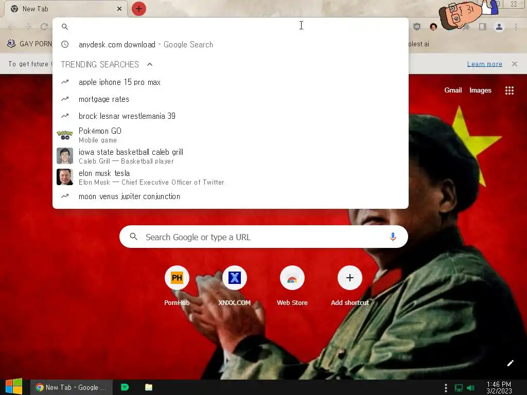The width and height of the screenshot is (527, 395).
Task: Select mortgage rates trending suggestion
Action: 231,99
